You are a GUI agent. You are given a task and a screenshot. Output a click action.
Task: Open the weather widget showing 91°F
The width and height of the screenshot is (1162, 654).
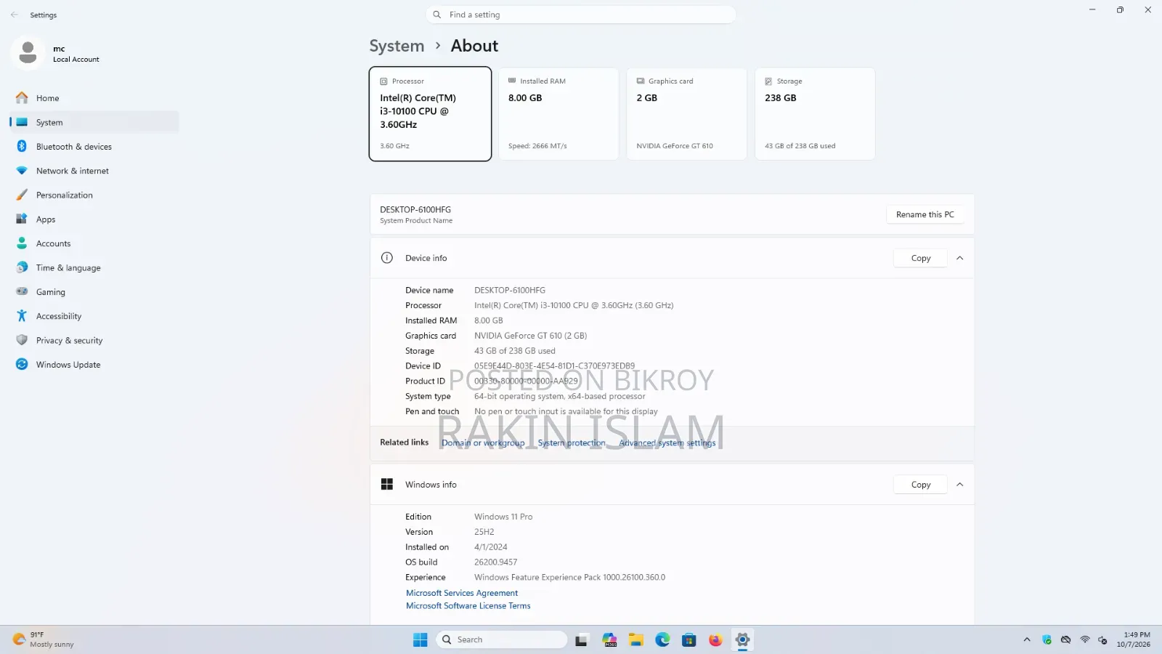[x=44, y=639]
